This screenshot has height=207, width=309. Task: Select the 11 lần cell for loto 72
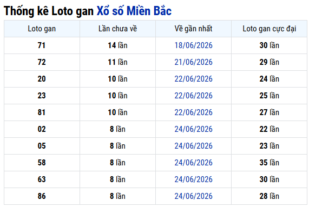point(117,62)
